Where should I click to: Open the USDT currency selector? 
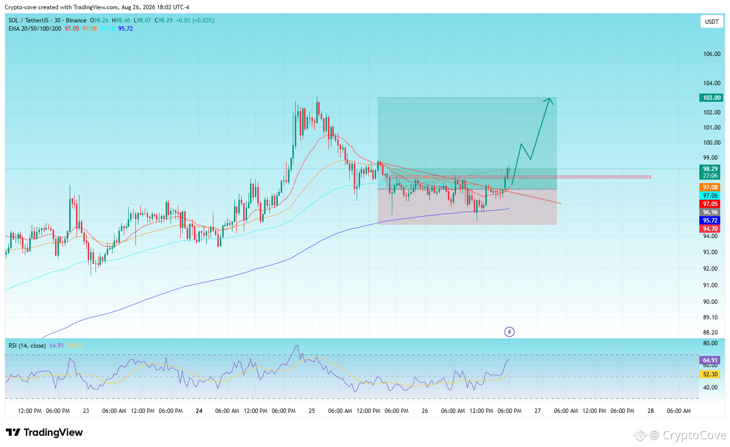[712, 22]
